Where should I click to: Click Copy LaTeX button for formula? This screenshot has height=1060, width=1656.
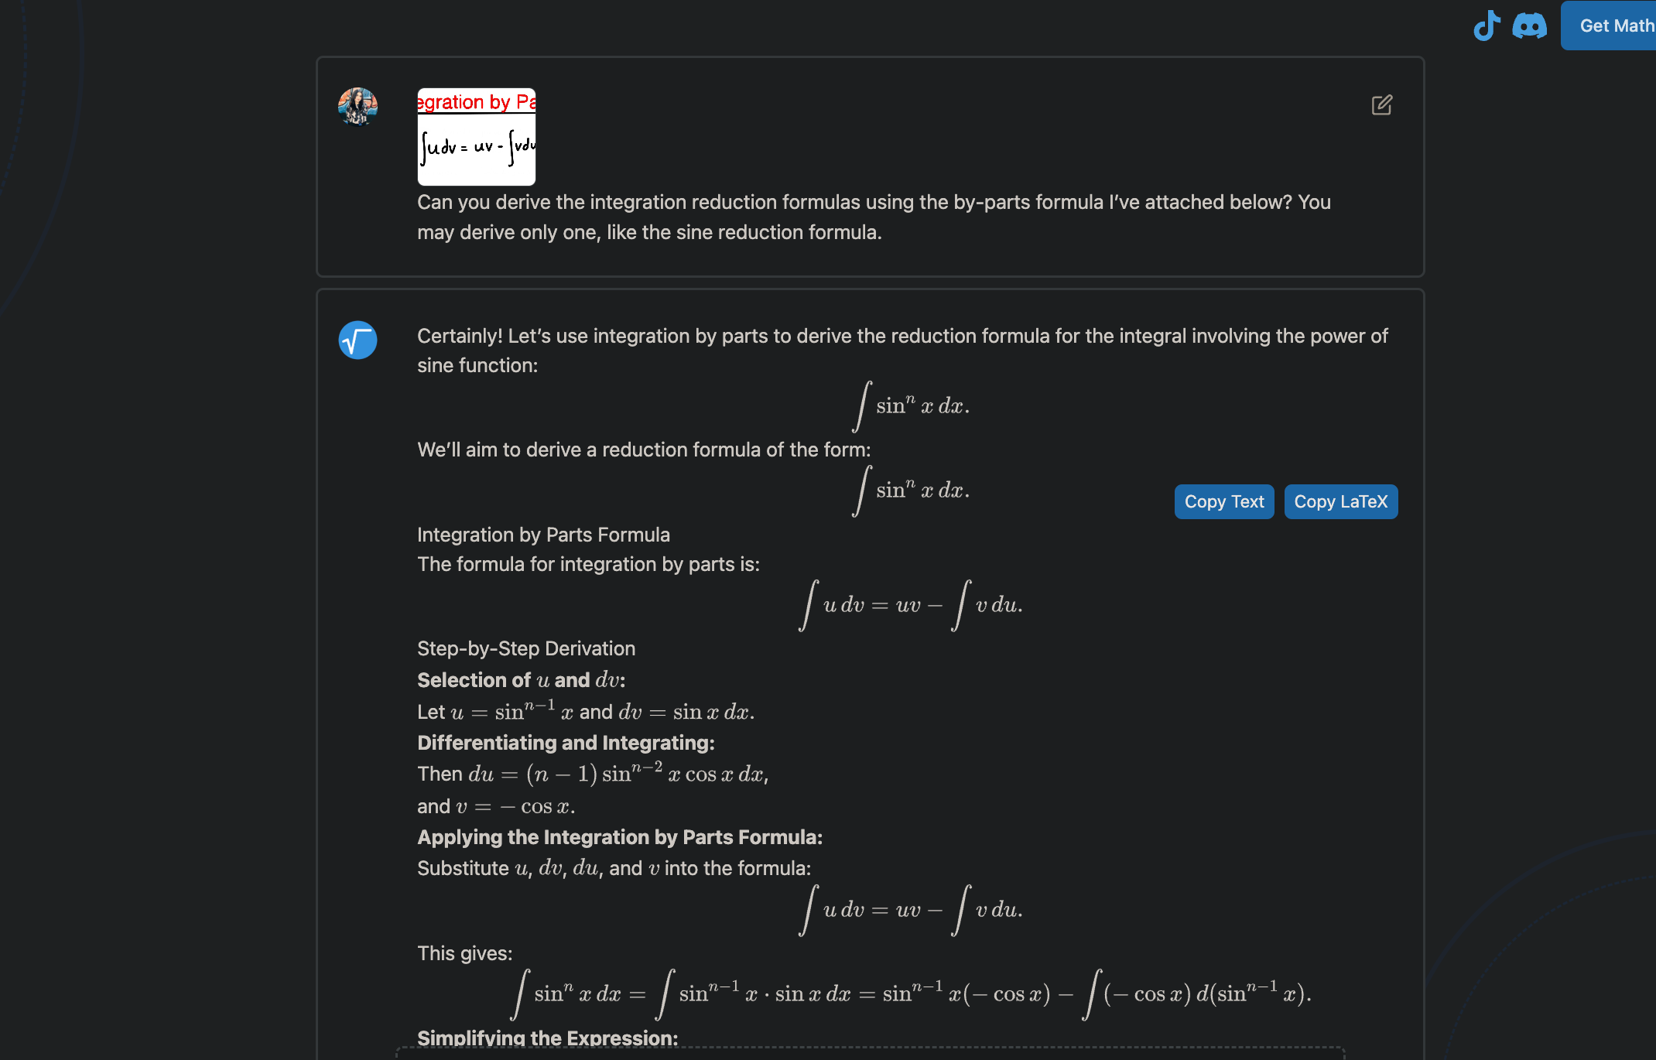tap(1340, 501)
